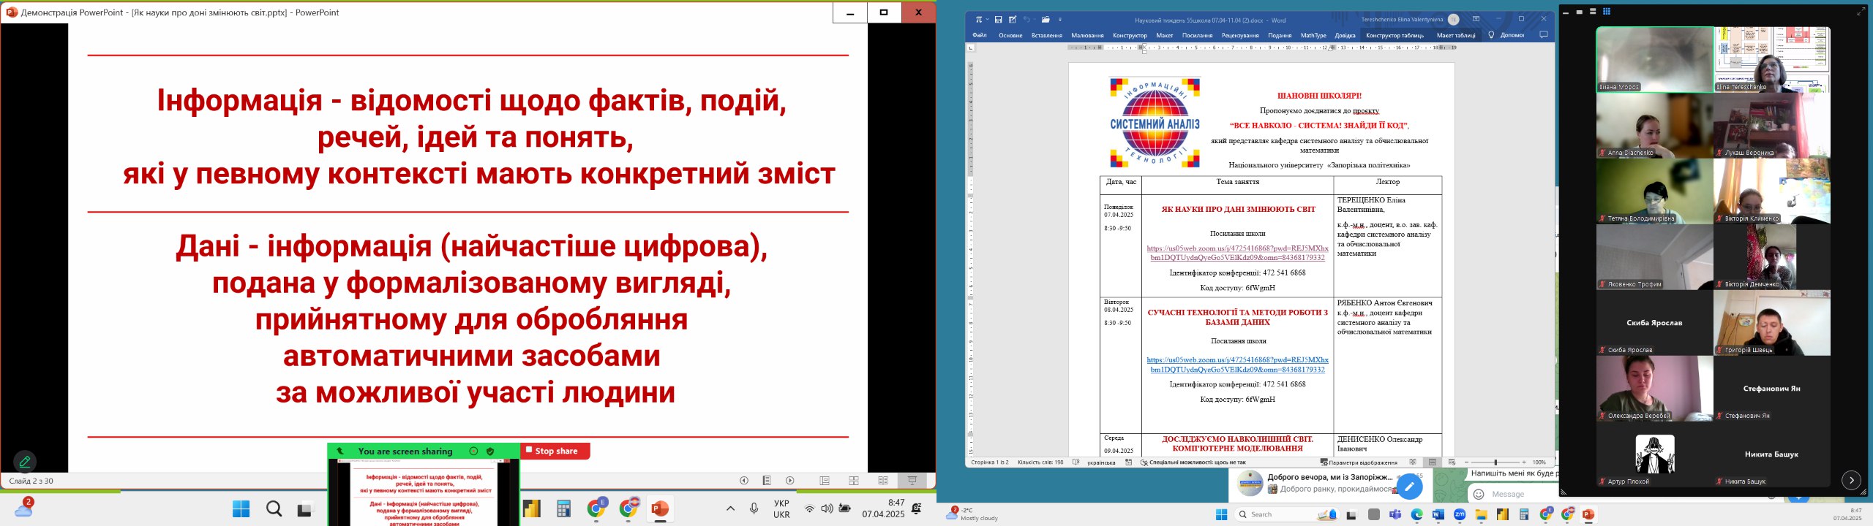Open Quick Access Toolbar customize dropdown in Word
Image resolution: width=1873 pixels, height=526 pixels.
click(x=1060, y=20)
